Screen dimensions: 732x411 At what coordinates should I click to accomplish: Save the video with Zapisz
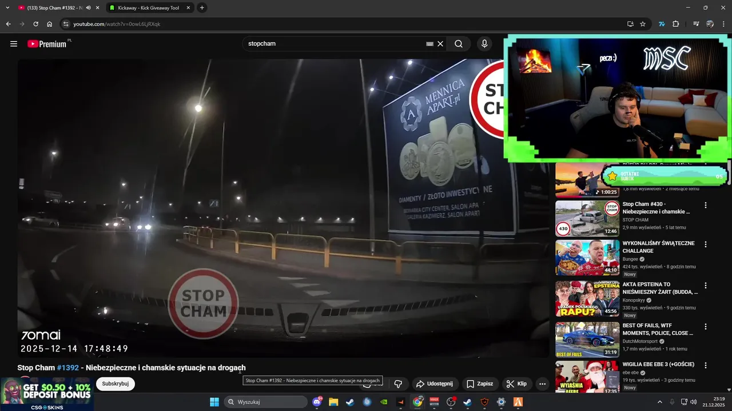click(x=479, y=384)
